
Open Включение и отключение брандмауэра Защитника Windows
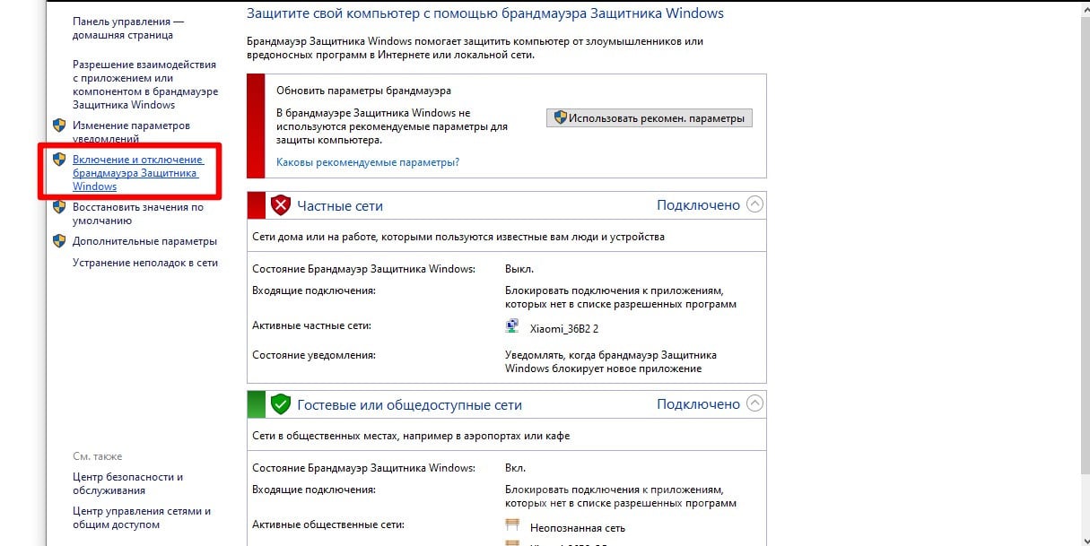tap(138, 173)
